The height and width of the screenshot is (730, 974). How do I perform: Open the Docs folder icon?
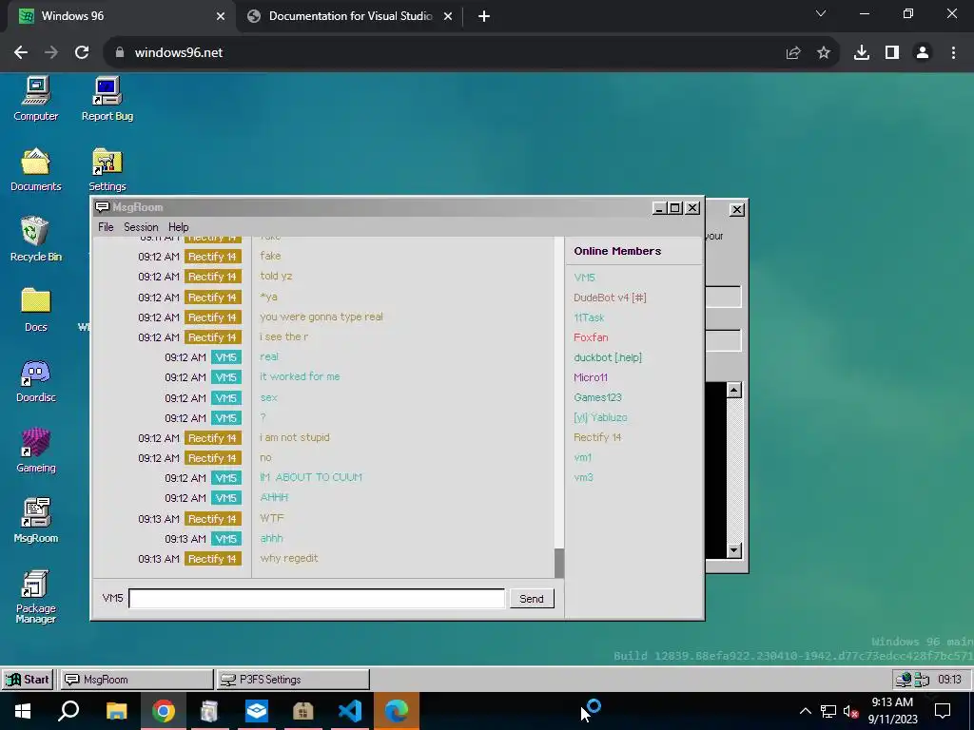[36, 310]
